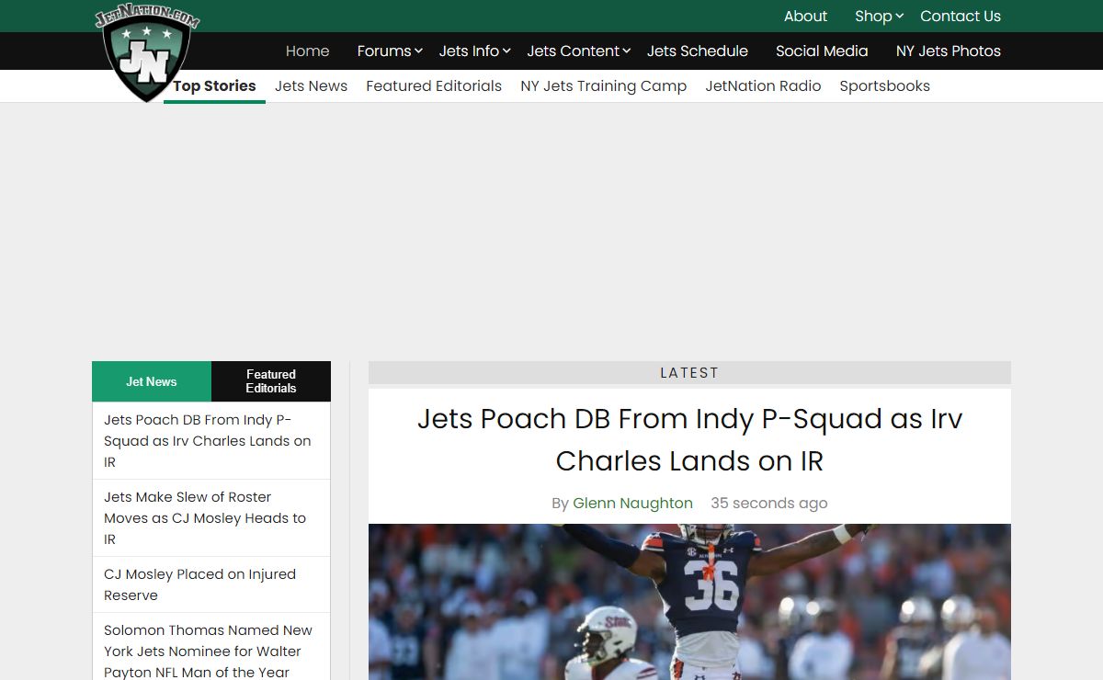Select the Top Stories tab
The height and width of the screenshot is (680, 1103).
214,85
